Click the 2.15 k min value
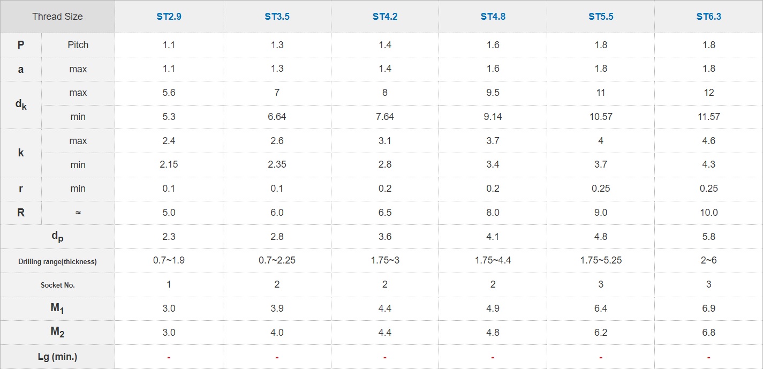763x369 pixels. [x=169, y=165]
